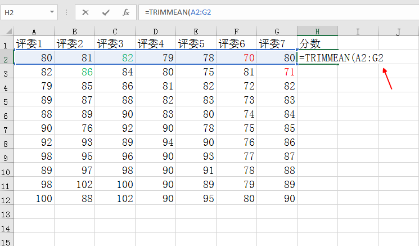Click cell B7 with value 76
The height and width of the screenshot is (246, 419).
tap(75, 128)
